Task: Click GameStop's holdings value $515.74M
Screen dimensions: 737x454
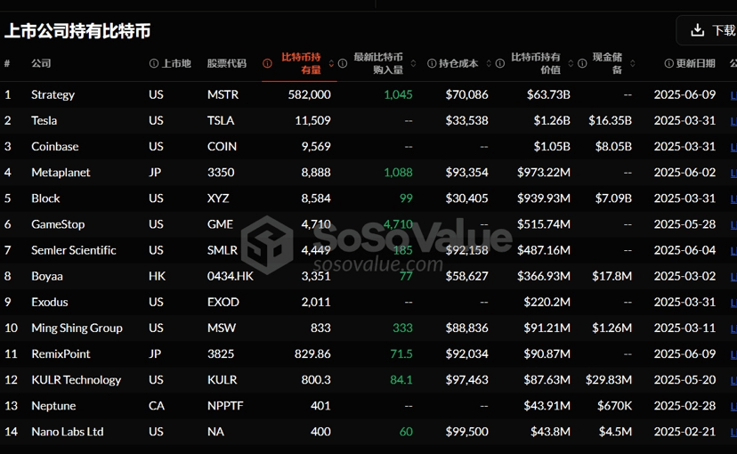Action: coord(544,224)
